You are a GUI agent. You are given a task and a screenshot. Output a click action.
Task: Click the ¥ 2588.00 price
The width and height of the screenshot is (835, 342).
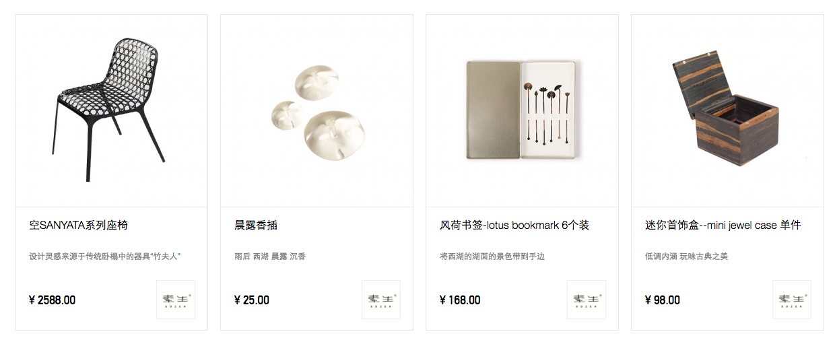pyautogui.click(x=53, y=300)
